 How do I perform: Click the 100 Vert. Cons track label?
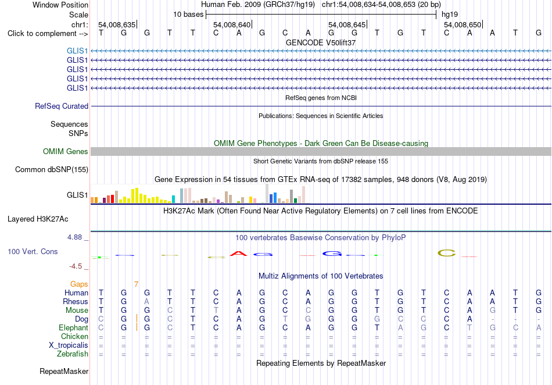[33, 251]
